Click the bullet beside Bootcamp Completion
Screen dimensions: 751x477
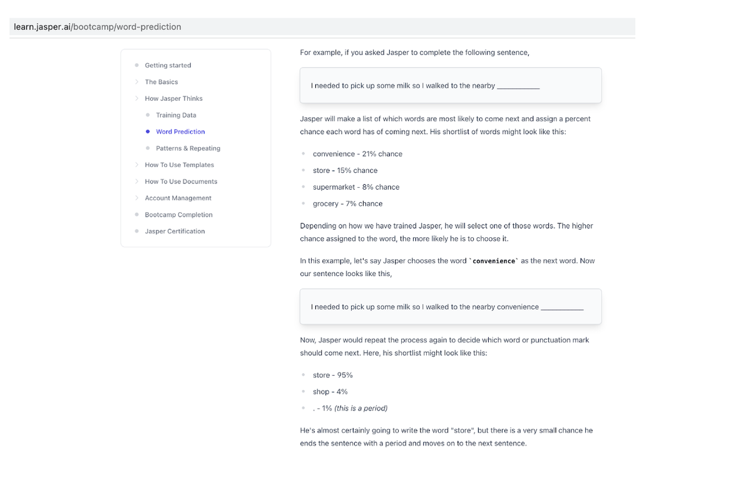click(136, 215)
